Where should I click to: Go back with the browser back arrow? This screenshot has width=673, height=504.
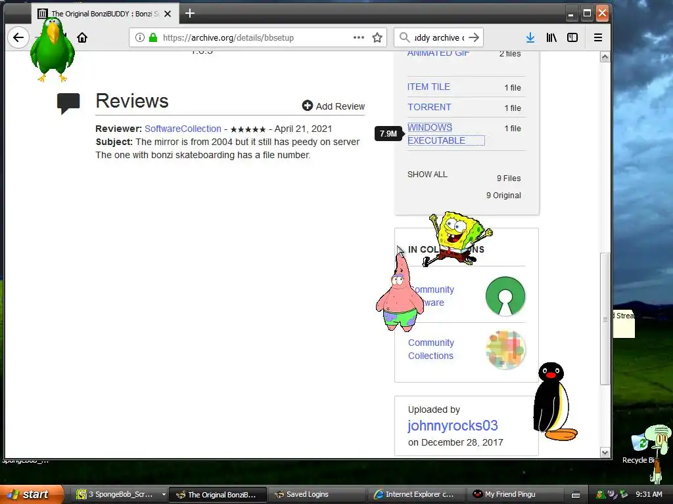tap(18, 37)
